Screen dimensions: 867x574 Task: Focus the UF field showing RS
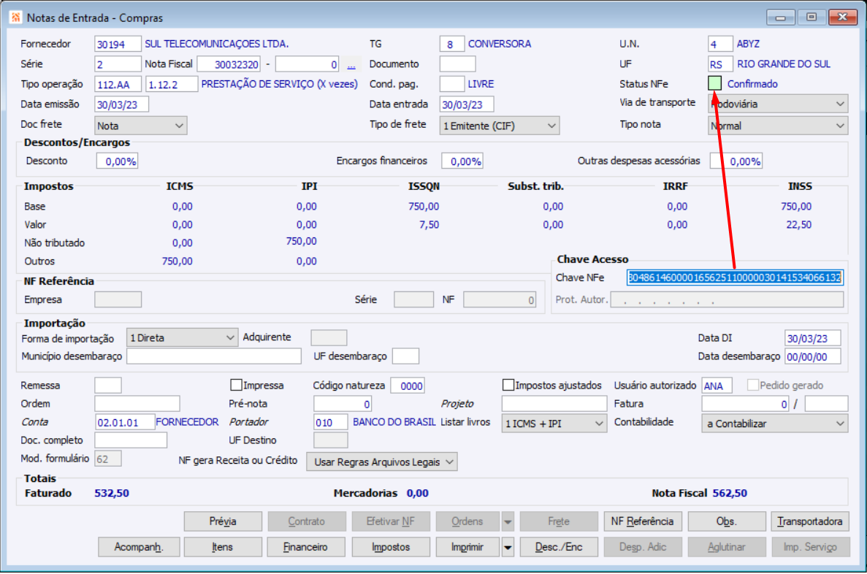click(720, 64)
